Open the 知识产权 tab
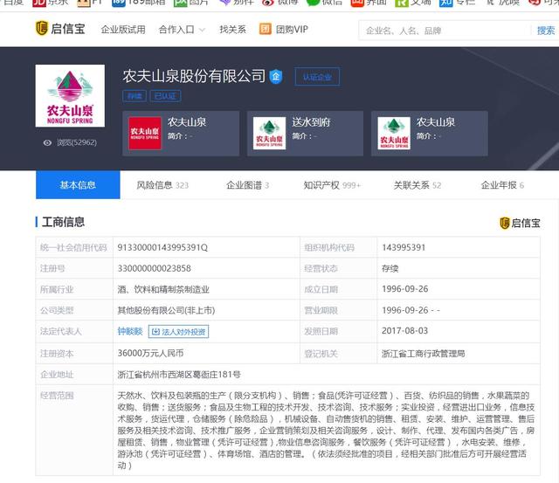Viewport: 559px width, 483px height. tap(332, 185)
